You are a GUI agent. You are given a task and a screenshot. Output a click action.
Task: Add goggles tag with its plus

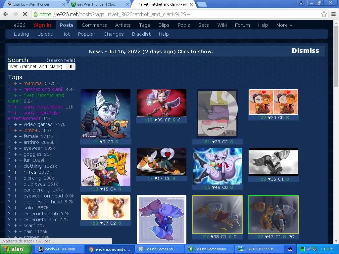[x=15, y=154]
